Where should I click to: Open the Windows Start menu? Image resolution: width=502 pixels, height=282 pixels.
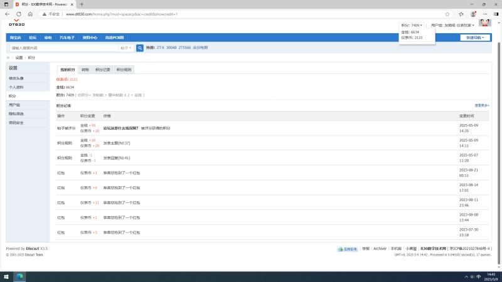[x=7, y=276]
